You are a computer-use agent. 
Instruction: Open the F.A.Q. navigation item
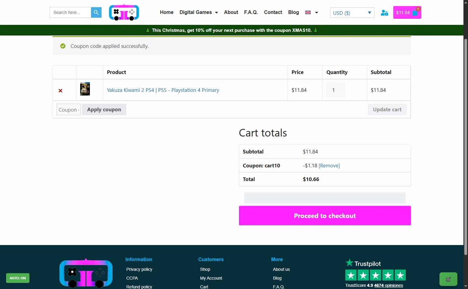click(251, 12)
